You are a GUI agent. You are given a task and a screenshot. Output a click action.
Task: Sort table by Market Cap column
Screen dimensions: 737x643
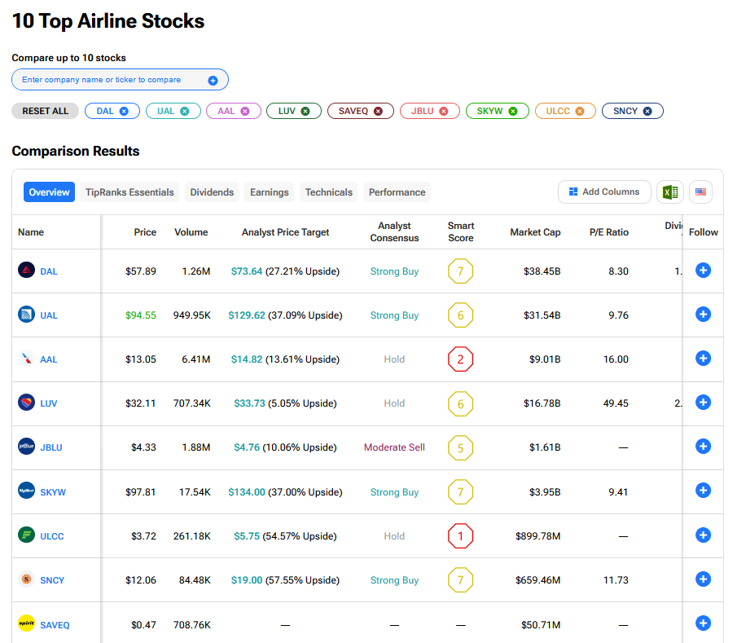click(535, 232)
